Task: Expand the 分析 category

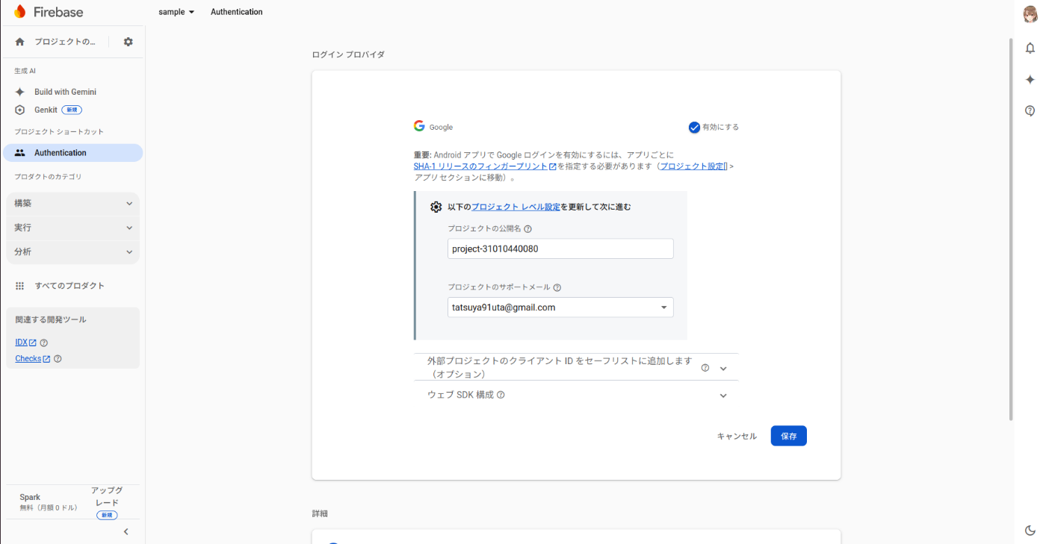Action: coord(72,252)
